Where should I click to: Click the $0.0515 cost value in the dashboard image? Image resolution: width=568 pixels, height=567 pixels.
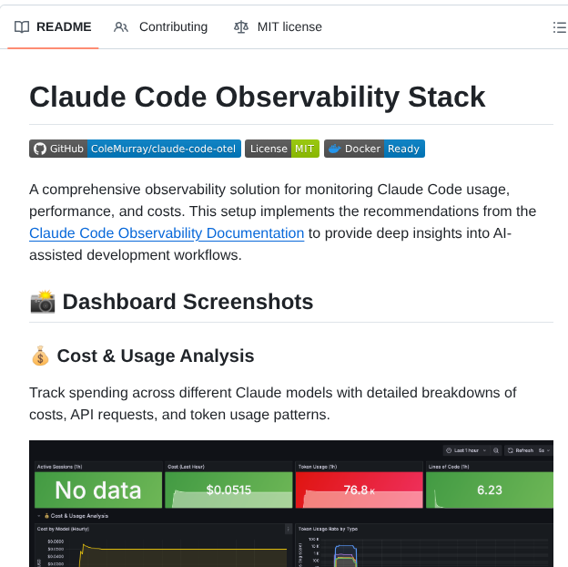pos(228,490)
